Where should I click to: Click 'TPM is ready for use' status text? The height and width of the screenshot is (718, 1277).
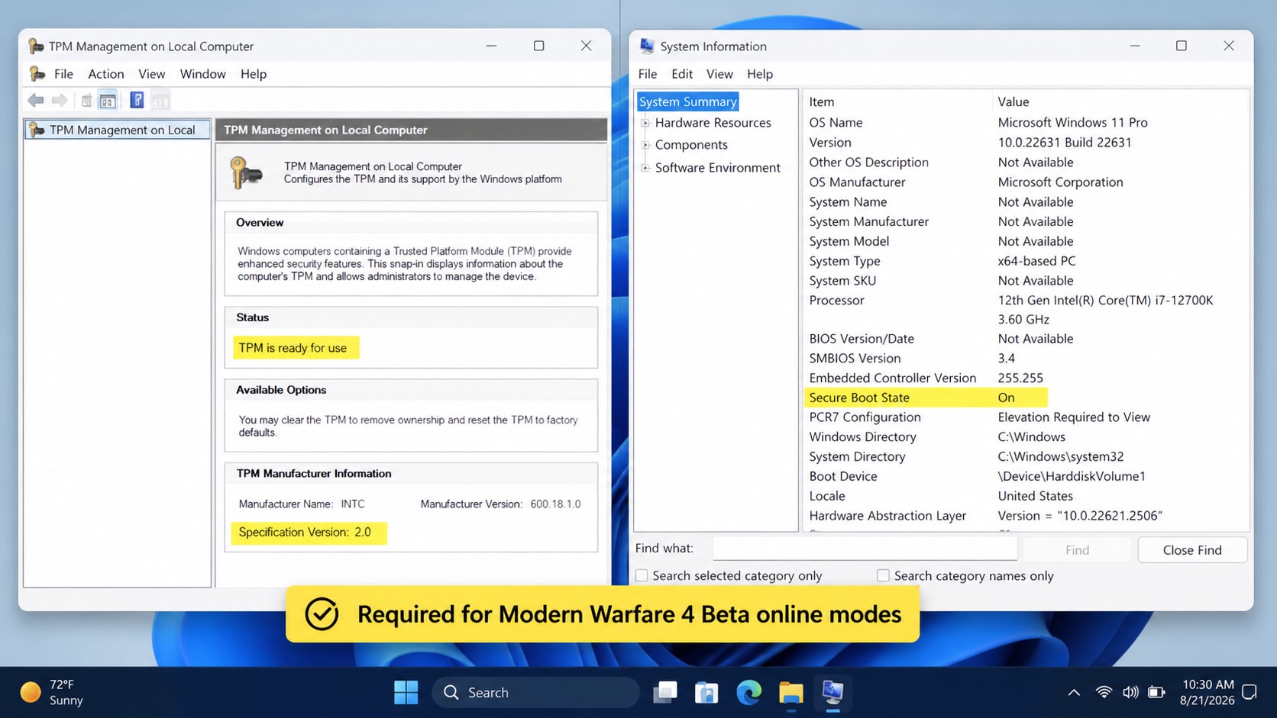293,348
